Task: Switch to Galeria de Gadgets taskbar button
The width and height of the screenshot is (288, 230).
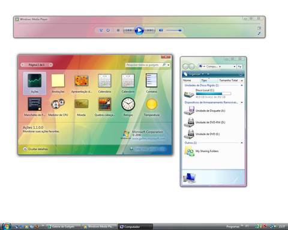Action: [x=63, y=226]
